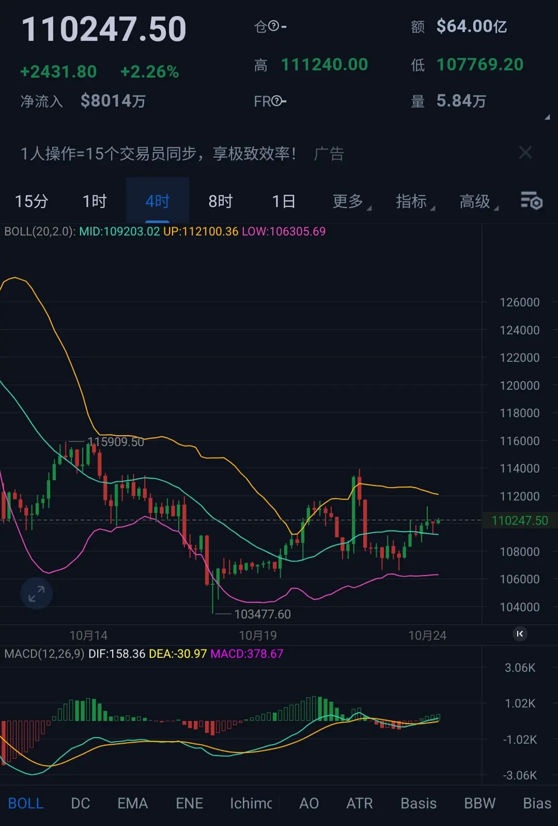Tap the 104000 price axis label
This screenshot has width=558, height=826.
519,607
